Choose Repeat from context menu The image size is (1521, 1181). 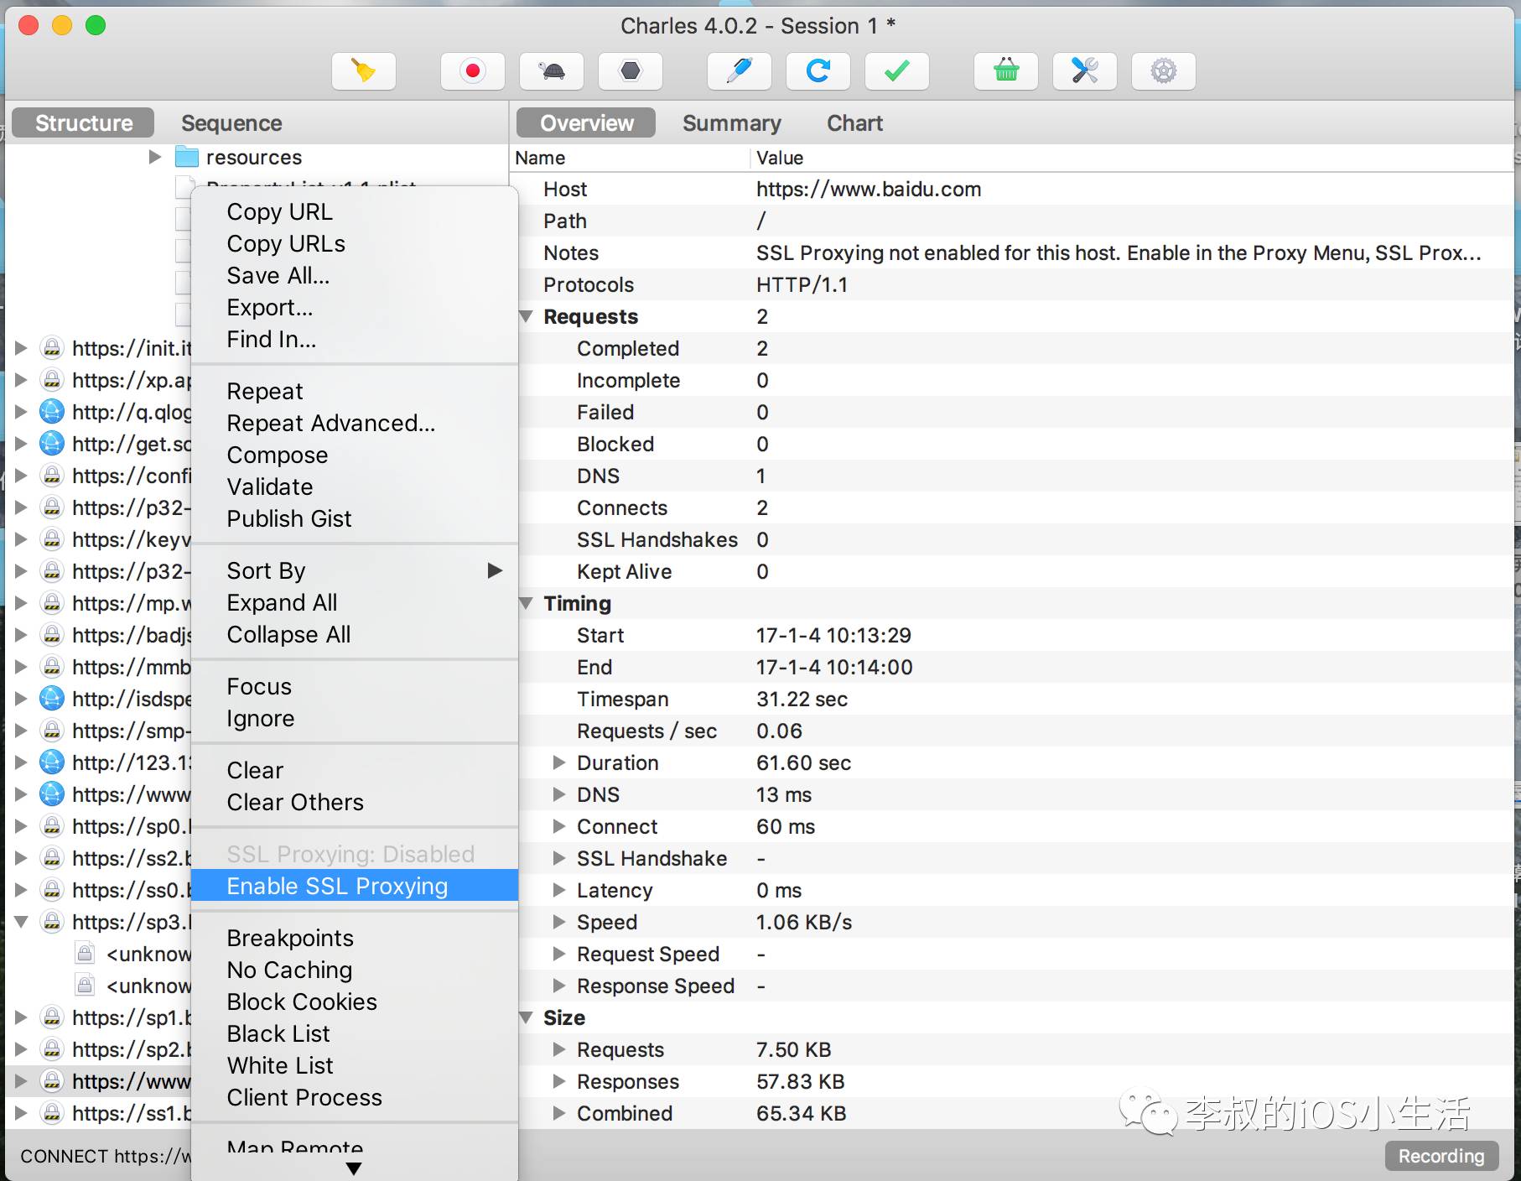click(355, 392)
